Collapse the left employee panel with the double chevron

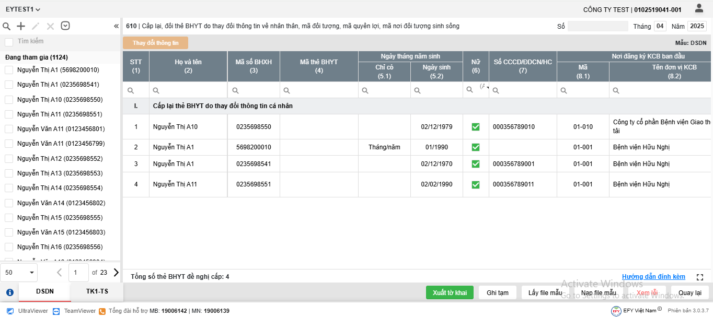coord(116,26)
